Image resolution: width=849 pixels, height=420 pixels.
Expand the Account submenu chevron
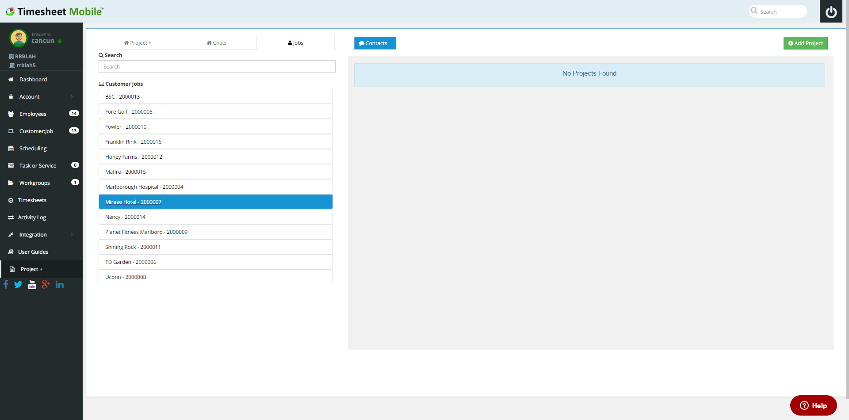click(72, 97)
